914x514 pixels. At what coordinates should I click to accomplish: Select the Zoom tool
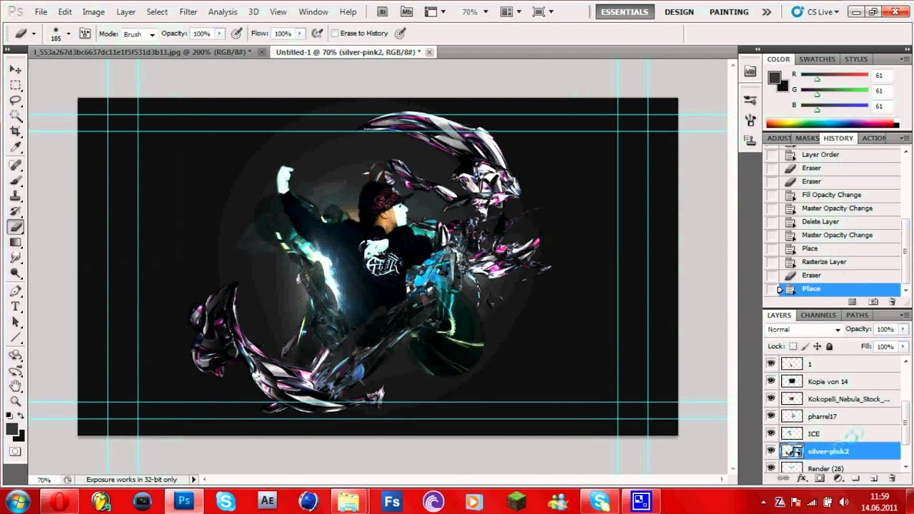pyautogui.click(x=16, y=402)
